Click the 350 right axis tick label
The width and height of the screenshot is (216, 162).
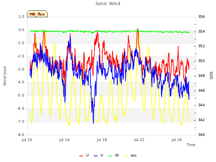point(201,61)
